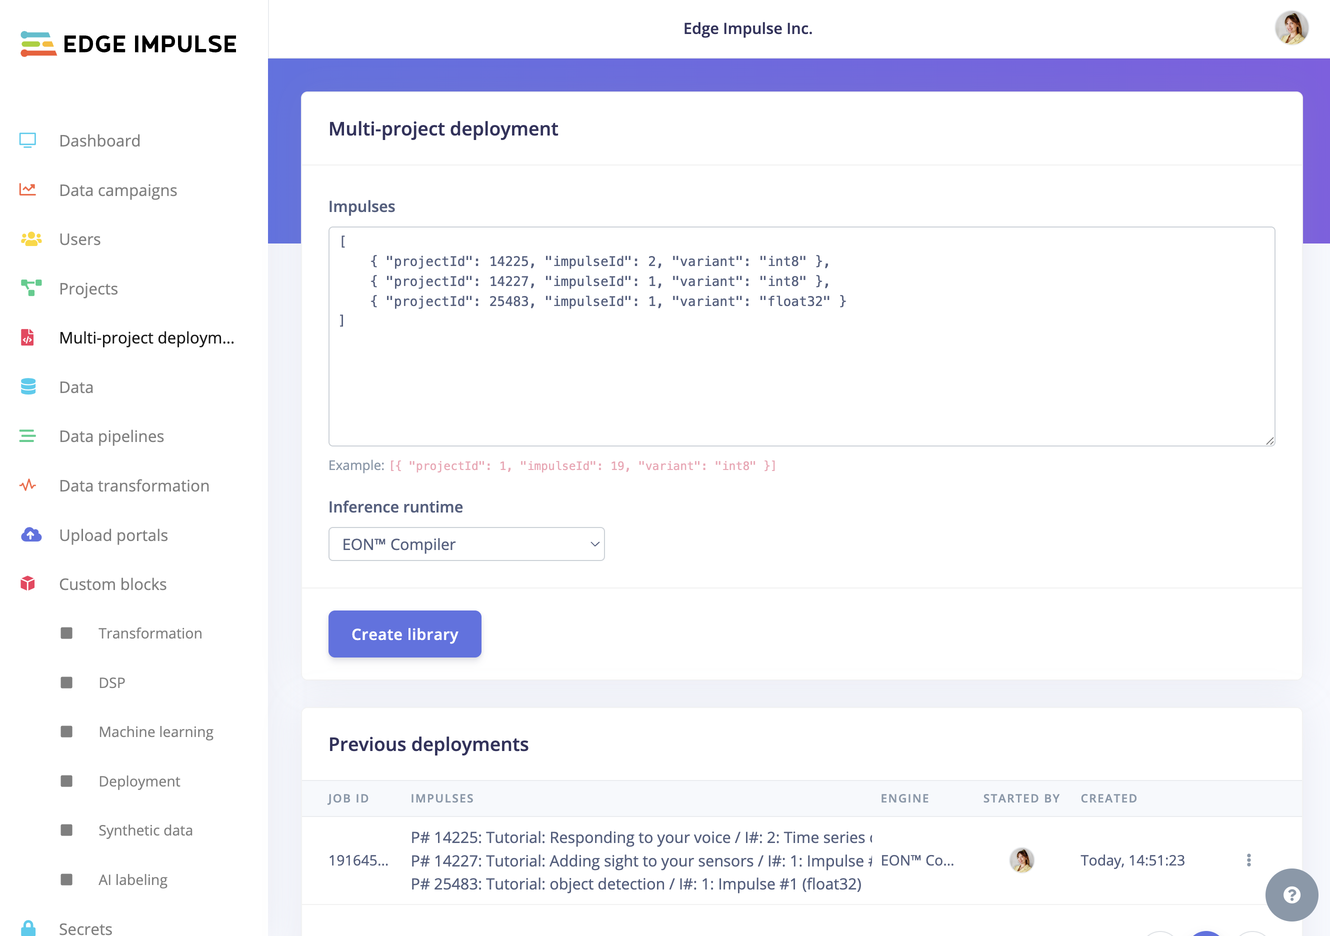Click the Created column header
Screen dimensions: 1330x936
click(x=1108, y=798)
